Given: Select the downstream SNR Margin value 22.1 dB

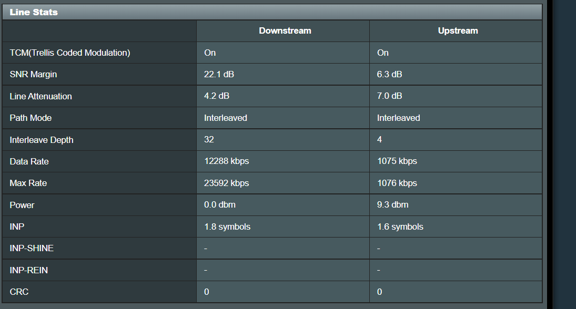Looking at the screenshot, I should pos(219,75).
